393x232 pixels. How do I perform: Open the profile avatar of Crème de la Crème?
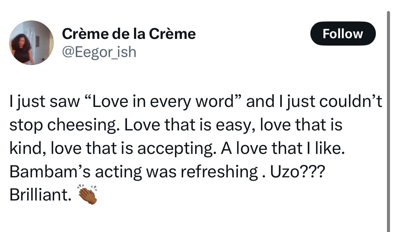tap(31, 43)
